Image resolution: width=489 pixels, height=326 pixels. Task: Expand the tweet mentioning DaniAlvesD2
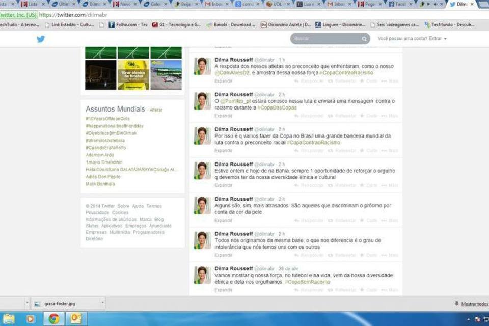223,81
